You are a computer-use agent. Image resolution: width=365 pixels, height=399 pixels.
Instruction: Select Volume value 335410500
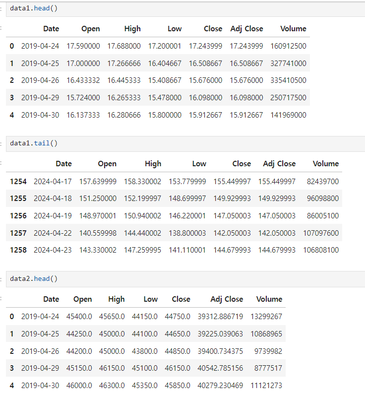point(288,80)
